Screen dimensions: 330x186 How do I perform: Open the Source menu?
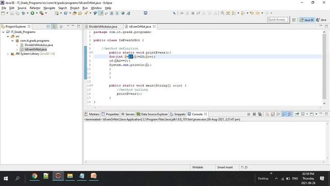coord(22,8)
